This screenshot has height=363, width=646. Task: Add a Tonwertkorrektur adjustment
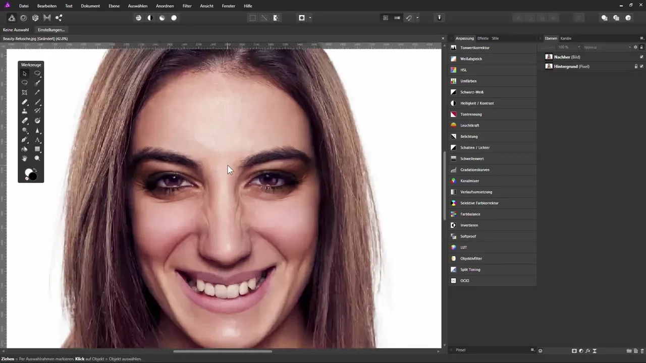coord(492,48)
